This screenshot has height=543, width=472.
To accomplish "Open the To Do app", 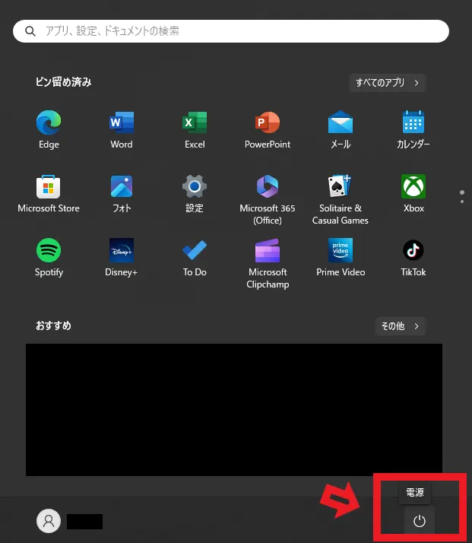I will pyautogui.click(x=195, y=250).
